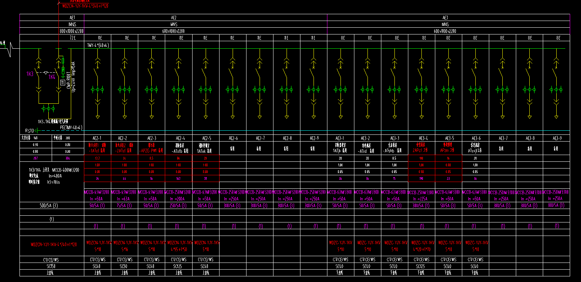The width and height of the screenshot is (581, 282).
Task: Click the red 190 current value
Action: [x=421, y=179]
